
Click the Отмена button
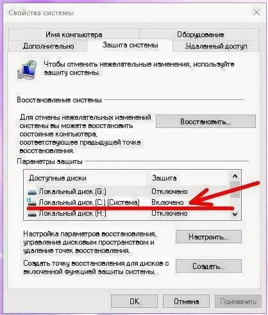pos(186,301)
